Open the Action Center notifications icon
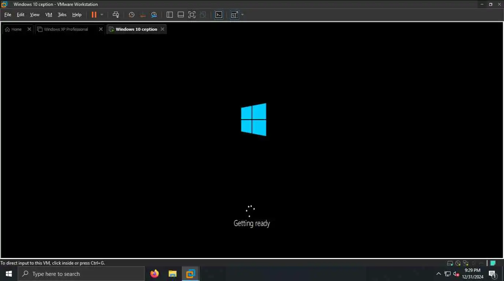 click(x=493, y=274)
